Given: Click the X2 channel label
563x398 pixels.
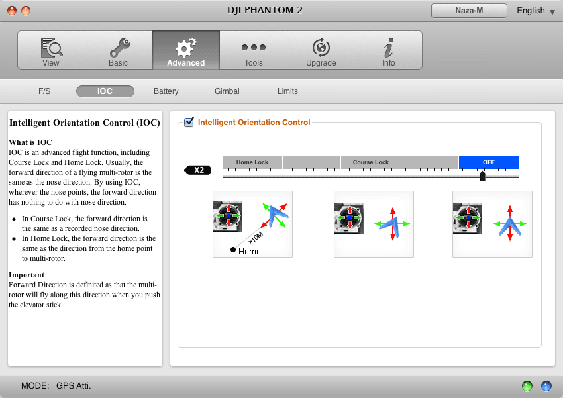Looking at the screenshot, I should [x=198, y=170].
